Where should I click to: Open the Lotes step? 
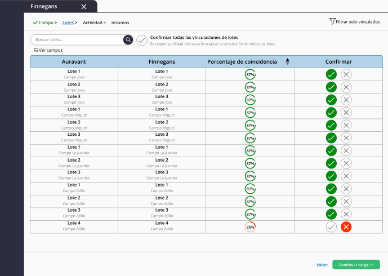(x=68, y=23)
